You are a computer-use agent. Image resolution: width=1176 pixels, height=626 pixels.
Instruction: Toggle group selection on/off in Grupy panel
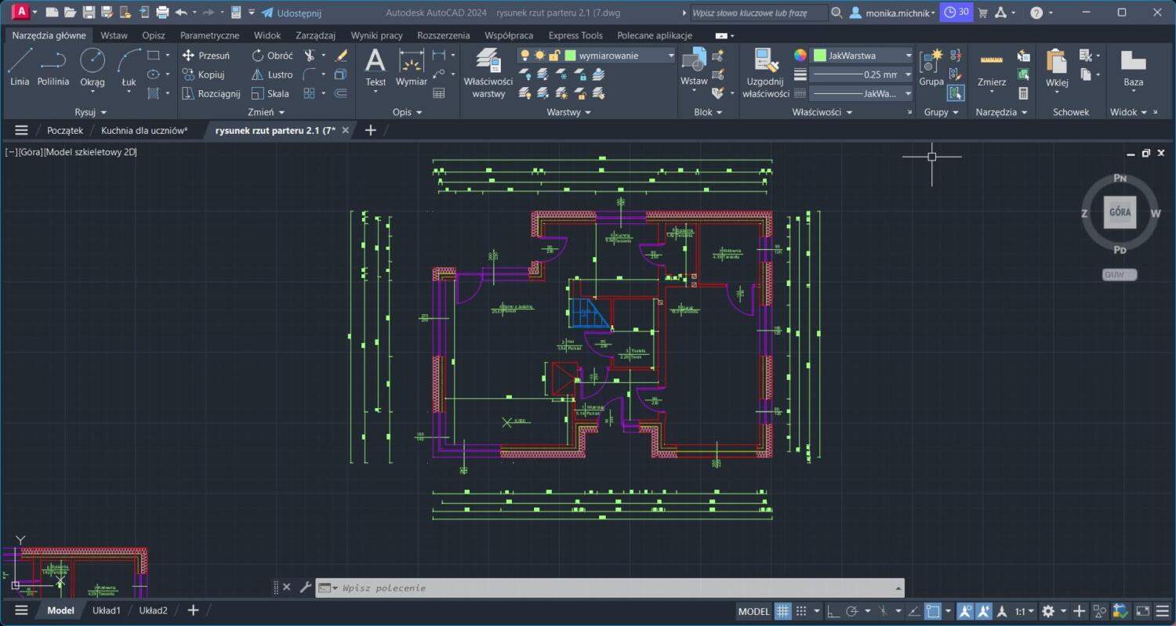click(955, 93)
